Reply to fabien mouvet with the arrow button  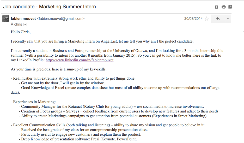pos(218,19)
